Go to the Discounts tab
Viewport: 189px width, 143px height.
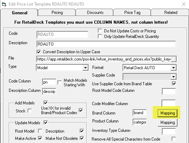click(x=95, y=13)
